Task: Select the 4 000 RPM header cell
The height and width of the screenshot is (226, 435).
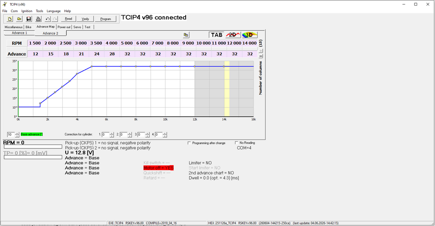Action: tap(112, 43)
